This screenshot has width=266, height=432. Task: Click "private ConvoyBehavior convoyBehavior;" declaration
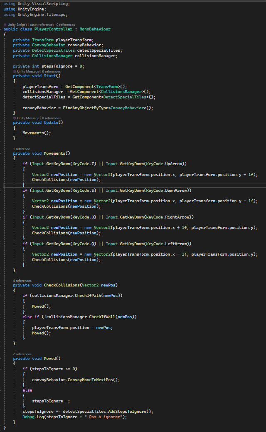pos(58,45)
